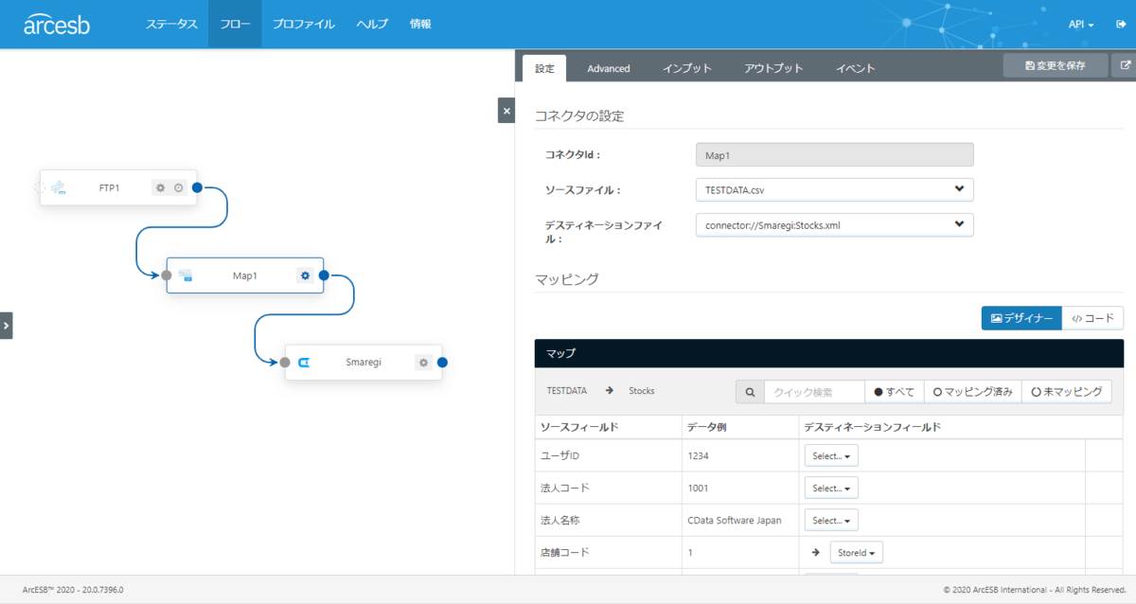Click the FTP1 connector settings gear icon
The image size is (1136, 604).
[161, 188]
